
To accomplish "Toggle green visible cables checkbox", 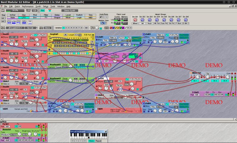I will pos(121,28).
